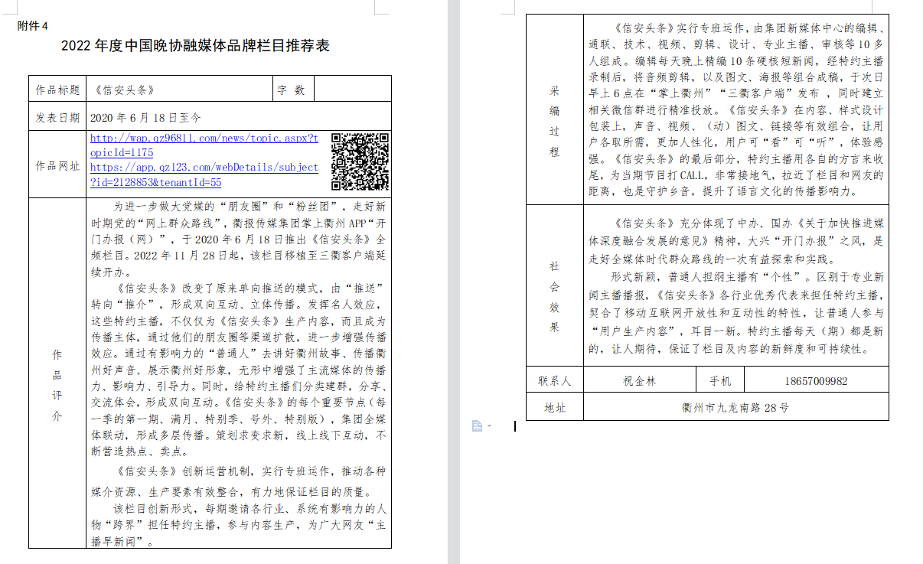Click the phone number 18657009982
923x564 pixels.
click(x=816, y=380)
